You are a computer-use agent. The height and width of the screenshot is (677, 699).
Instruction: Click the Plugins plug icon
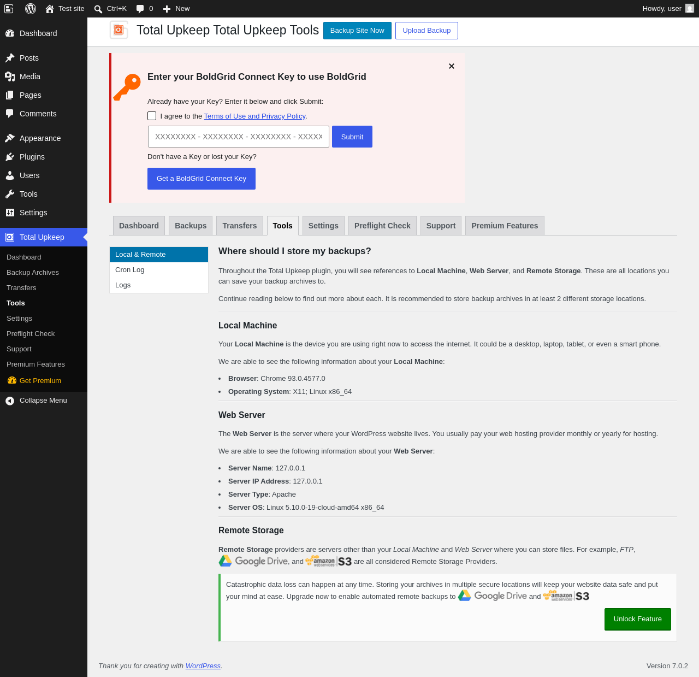click(10, 157)
